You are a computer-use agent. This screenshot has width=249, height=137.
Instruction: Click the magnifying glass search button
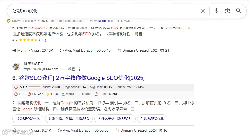tap(239, 11)
